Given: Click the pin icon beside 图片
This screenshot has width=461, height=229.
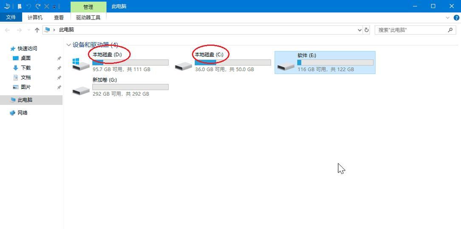Looking at the screenshot, I should 59,87.
